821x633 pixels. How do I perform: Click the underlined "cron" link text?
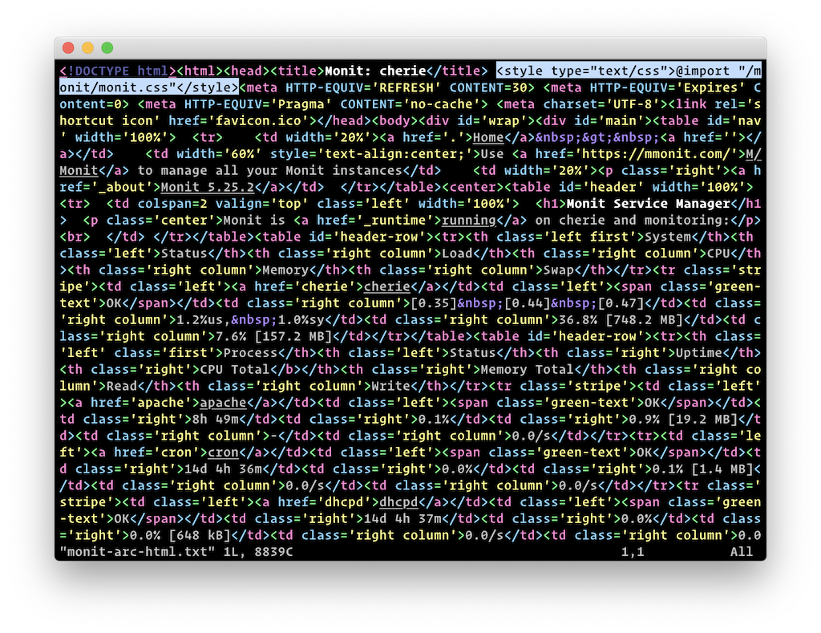coord(224,452)
